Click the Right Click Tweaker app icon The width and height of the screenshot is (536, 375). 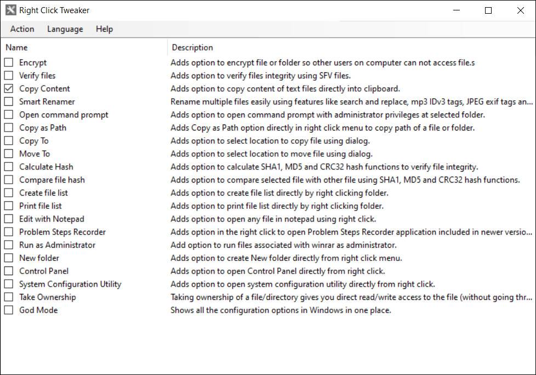[10, 10]
